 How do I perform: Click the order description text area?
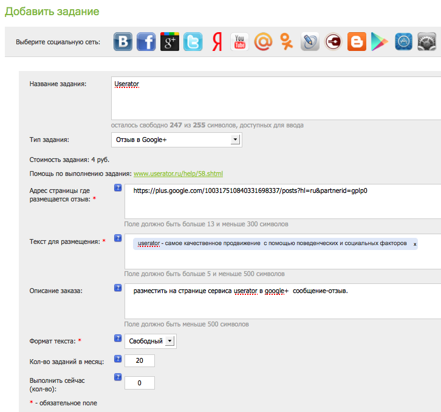click(x=282, y=302)
